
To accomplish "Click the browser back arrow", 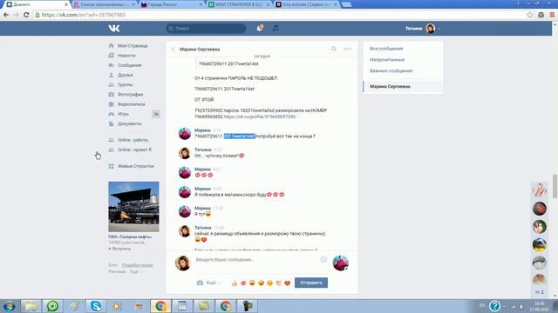I will [6, 15].
